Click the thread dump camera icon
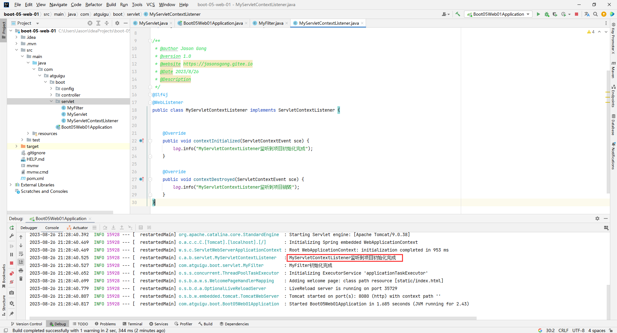The image size is (617, 333). (x=12, y=293)
